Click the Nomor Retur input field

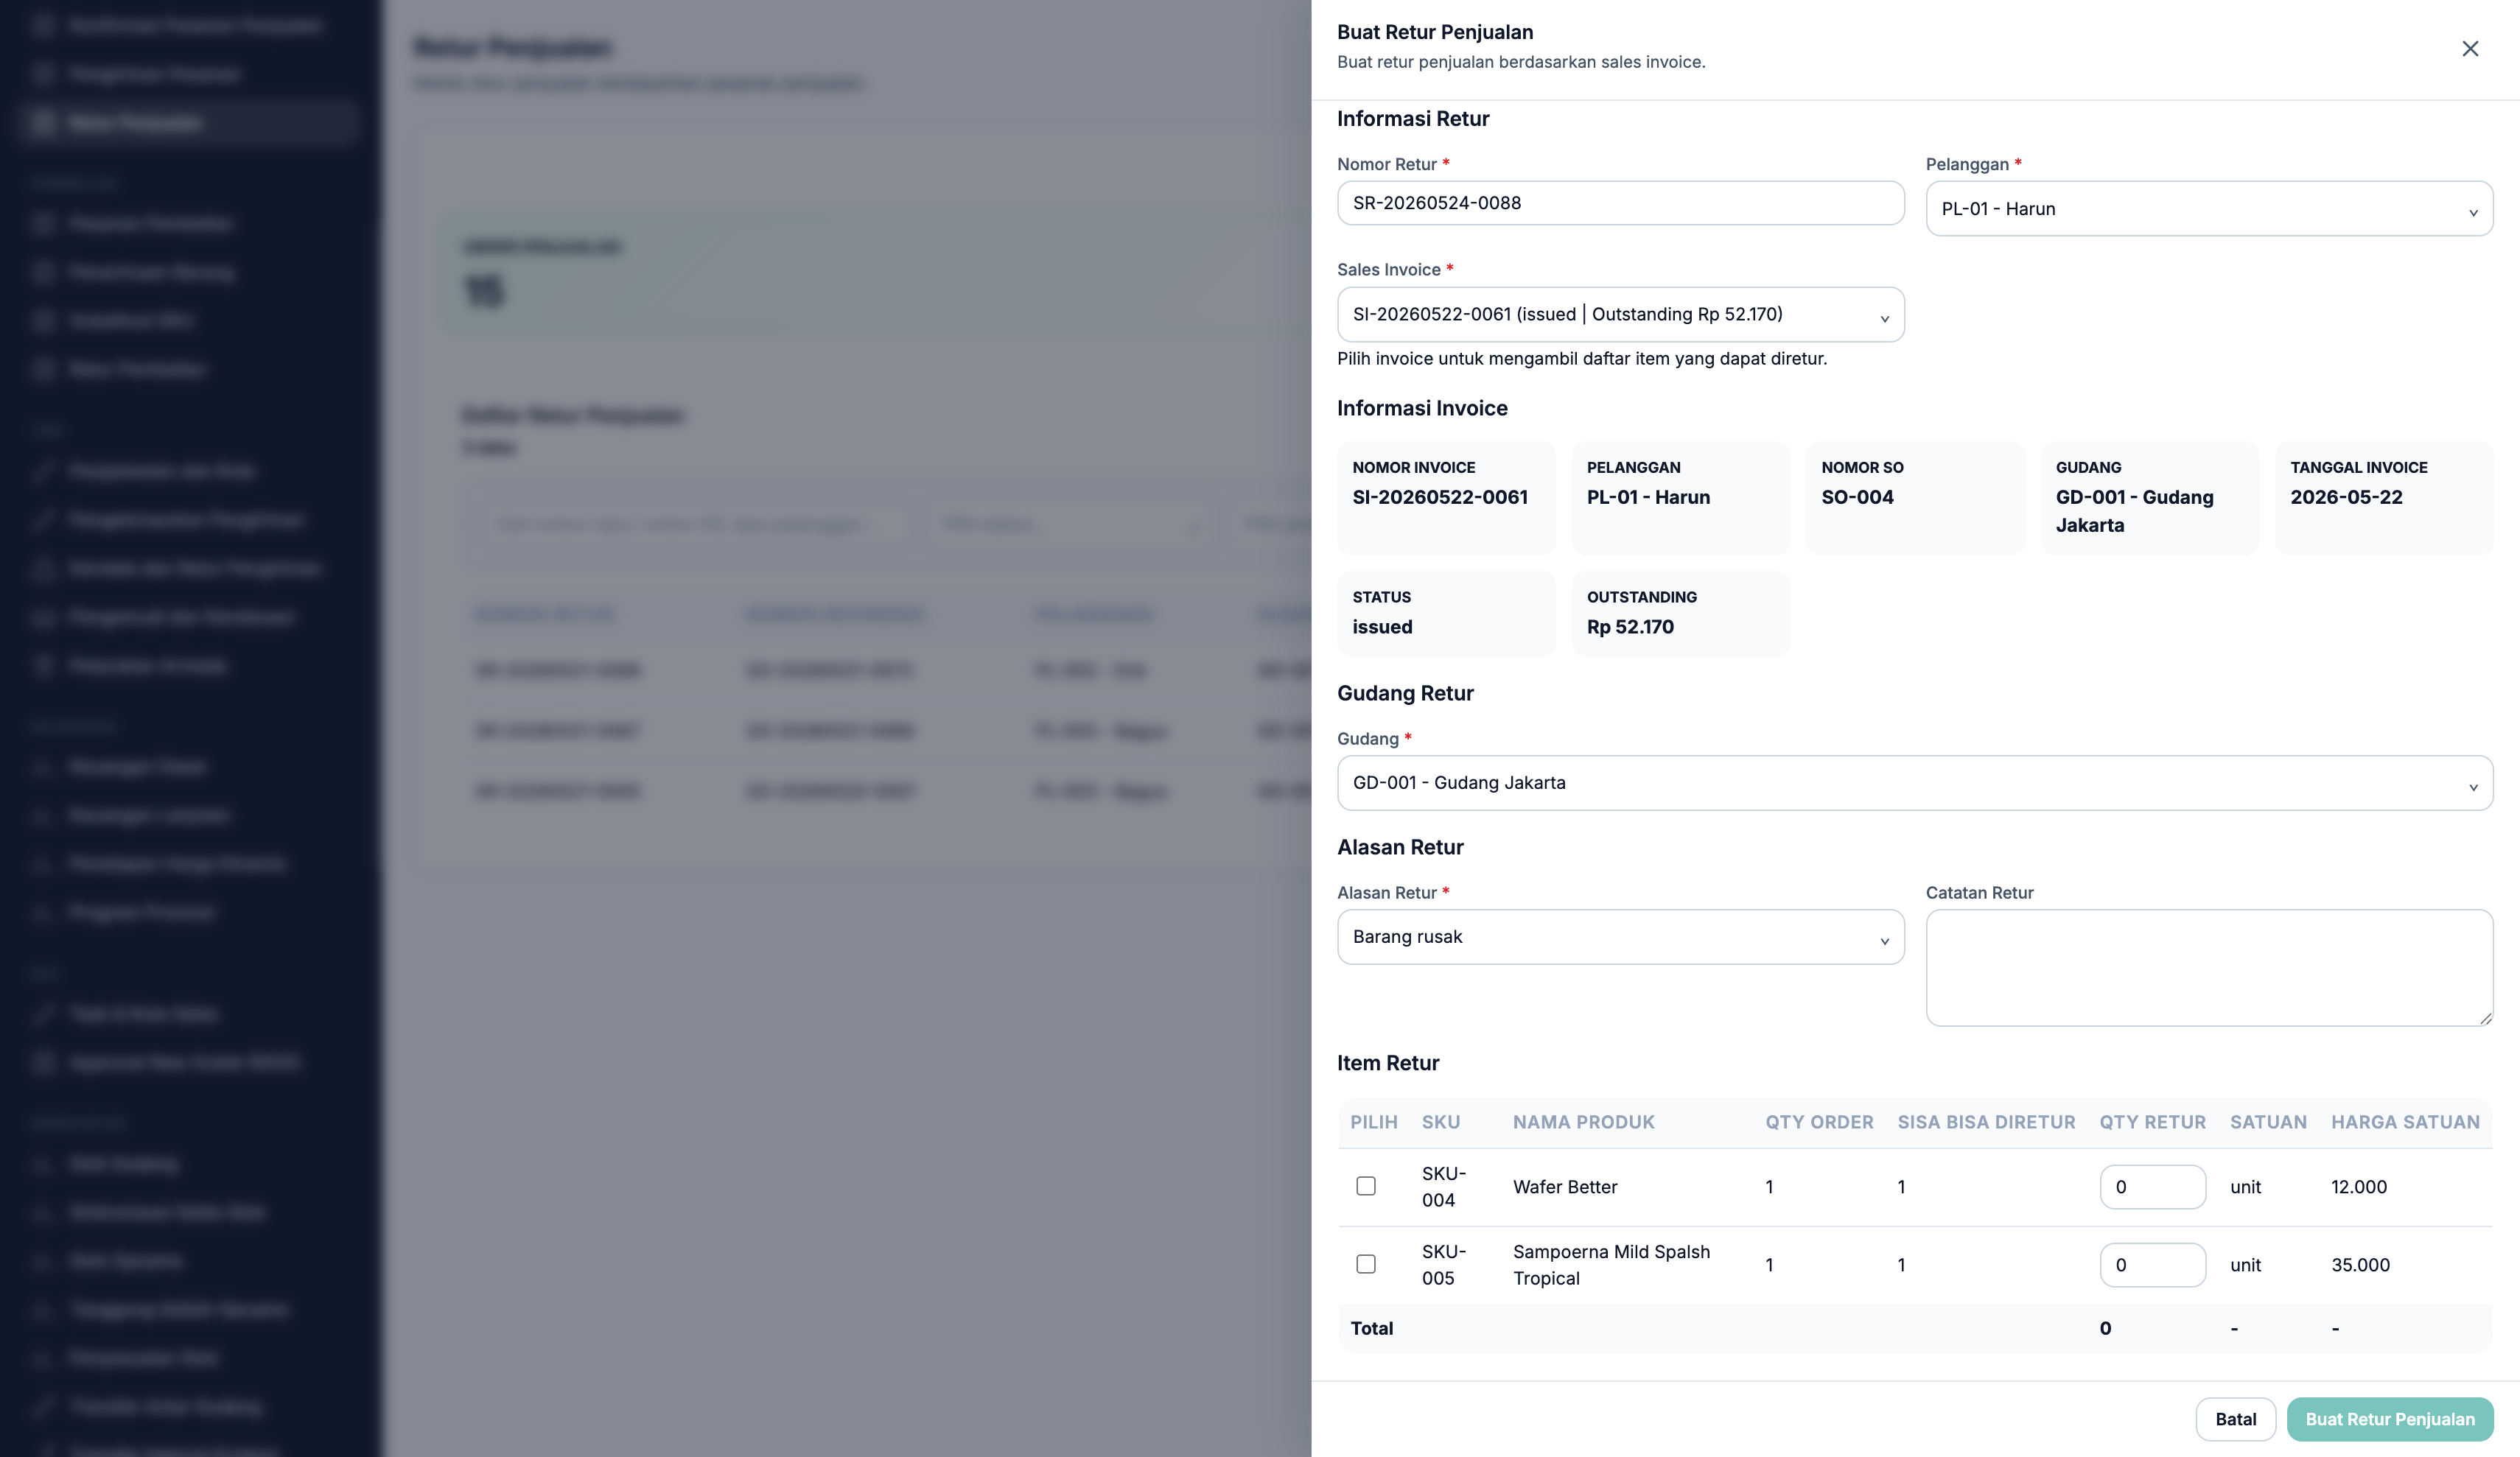[1620, 203]
